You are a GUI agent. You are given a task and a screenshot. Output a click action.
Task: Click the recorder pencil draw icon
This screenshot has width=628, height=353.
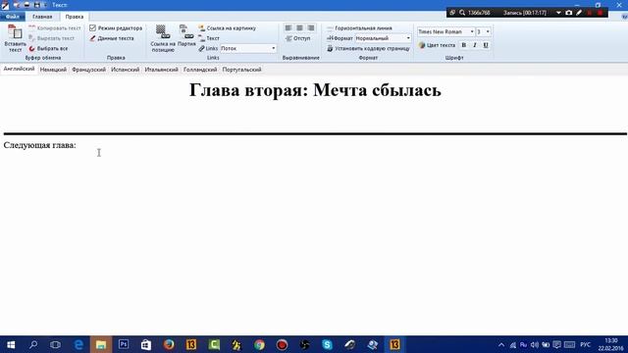tap(579, 13)
